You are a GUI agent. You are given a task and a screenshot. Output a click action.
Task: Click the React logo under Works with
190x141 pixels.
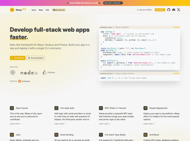click(x=13, y=72)
